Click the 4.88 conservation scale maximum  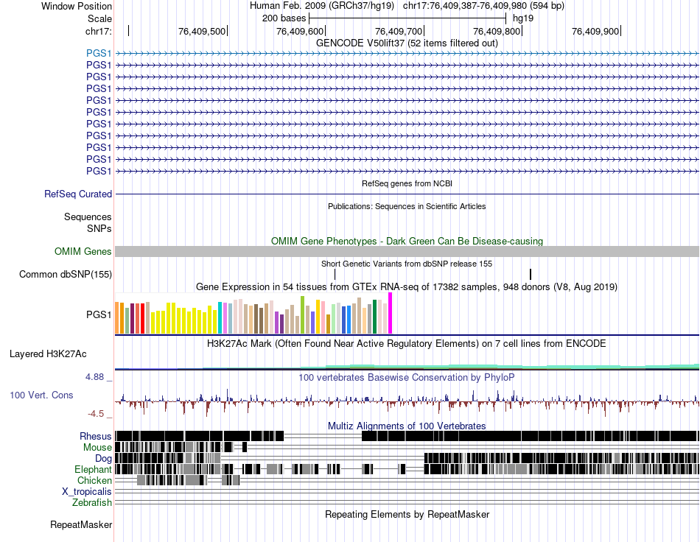point(94,377)
